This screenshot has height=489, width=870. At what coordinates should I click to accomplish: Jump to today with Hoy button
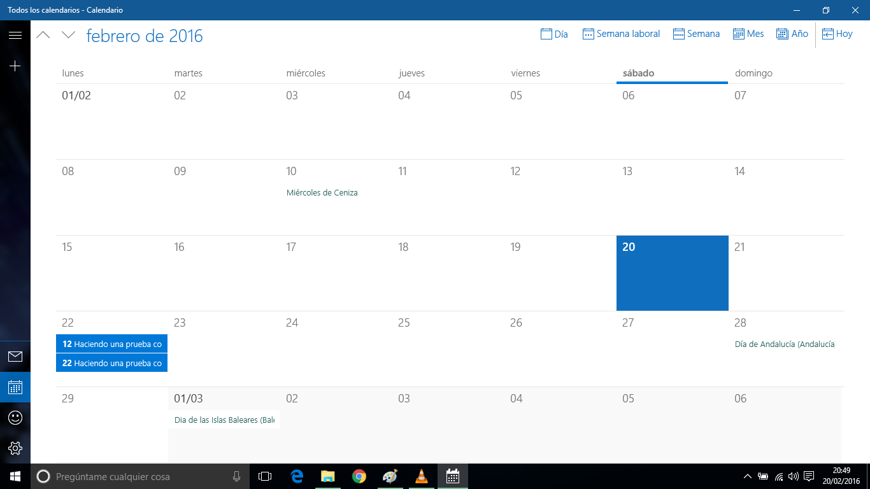coord(837,34)
